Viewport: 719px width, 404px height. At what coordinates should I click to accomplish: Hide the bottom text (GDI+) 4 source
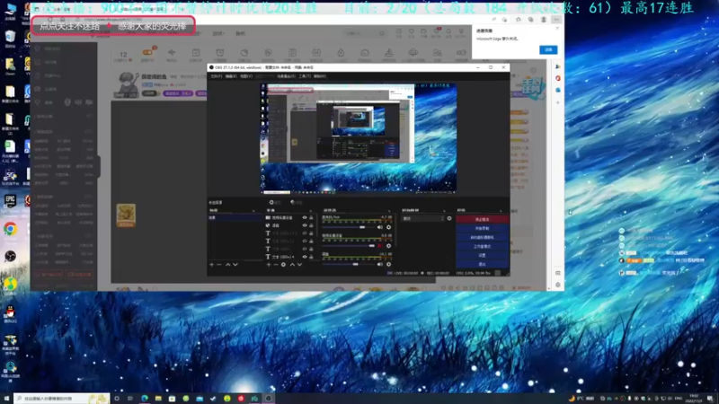click(x=305, y=257)
